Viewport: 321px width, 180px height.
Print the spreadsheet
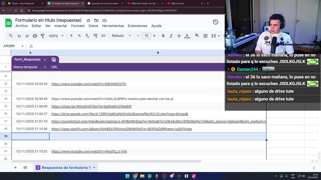tap(35, 36)
